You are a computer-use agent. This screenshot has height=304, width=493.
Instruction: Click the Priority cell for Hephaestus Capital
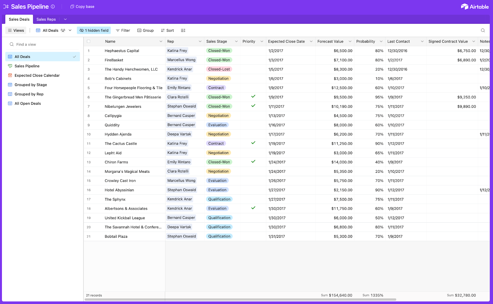[x=253, y=51]
